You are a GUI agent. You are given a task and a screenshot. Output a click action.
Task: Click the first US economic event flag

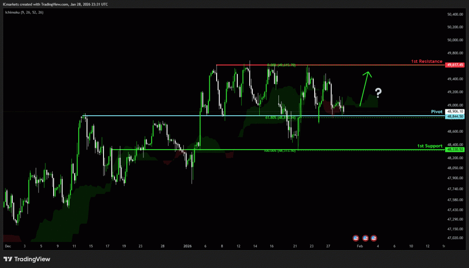355,238
